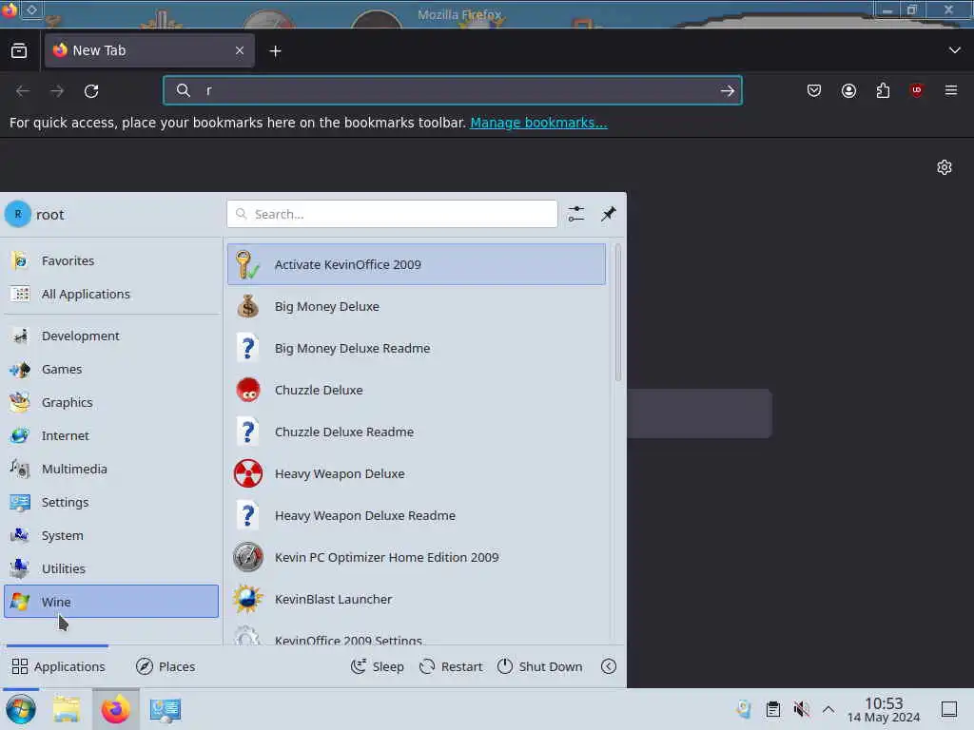The width and height of the screenshot is (974, 730).
Task: Click the Firefox taskbar icon
Action: tap(116, 709)
